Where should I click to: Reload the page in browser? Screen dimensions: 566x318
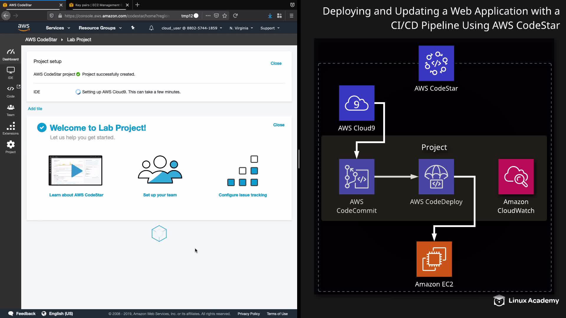235,16
